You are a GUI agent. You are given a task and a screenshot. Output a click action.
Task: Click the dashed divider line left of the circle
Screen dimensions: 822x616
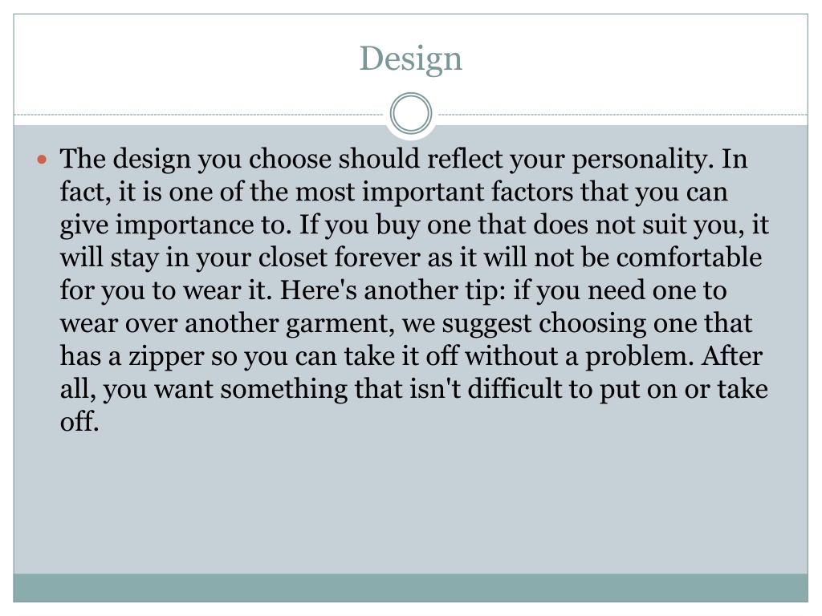(201, 115)
